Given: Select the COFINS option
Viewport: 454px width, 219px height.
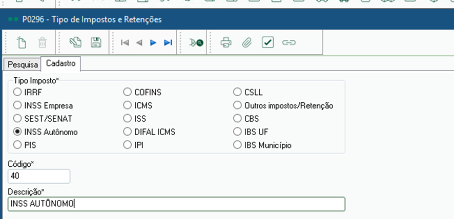Looking at the screenshot, I should click(x=128, y=92).
